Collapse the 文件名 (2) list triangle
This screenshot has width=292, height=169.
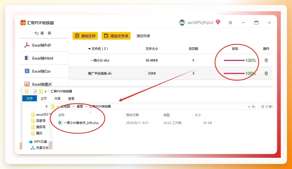(x=89, y=49)
